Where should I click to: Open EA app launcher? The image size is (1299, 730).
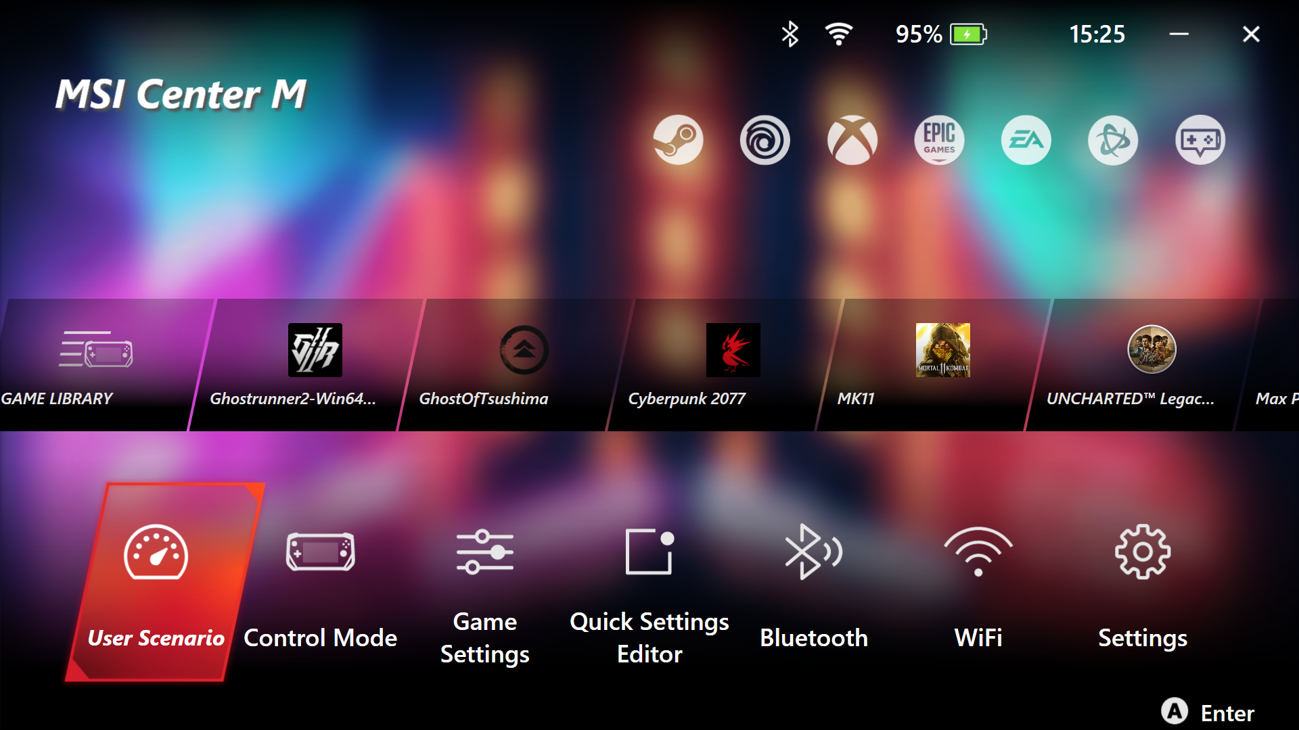click(1026, 141)
